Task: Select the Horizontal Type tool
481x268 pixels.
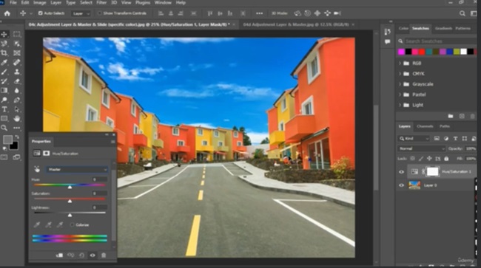Action: [4, 109]
